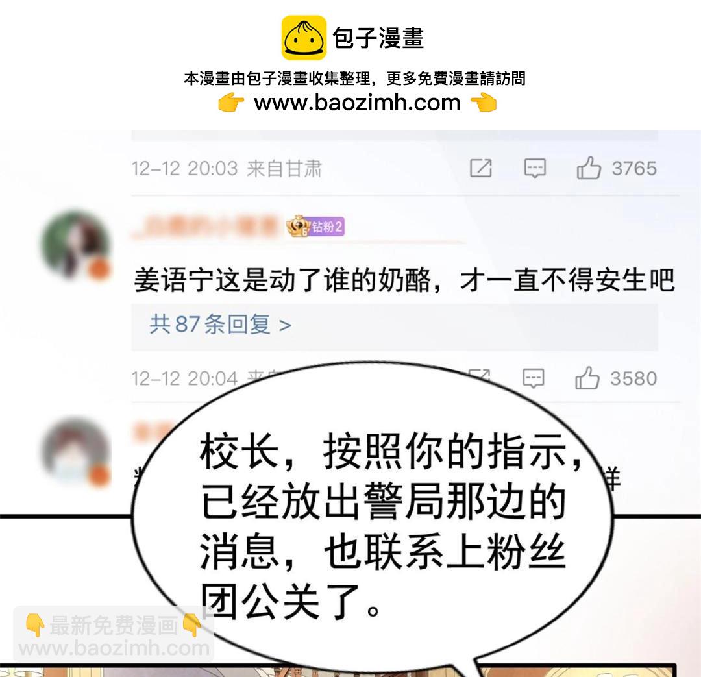
Task: Click the Baozi Manhua bun logo
Action: 304,38
